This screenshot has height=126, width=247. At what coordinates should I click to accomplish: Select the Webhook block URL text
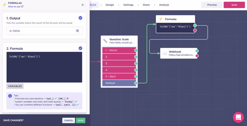click(x=181, y=55)
